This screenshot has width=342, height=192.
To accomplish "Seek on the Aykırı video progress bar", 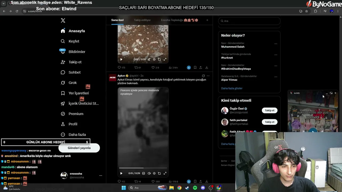I will 143,168.
